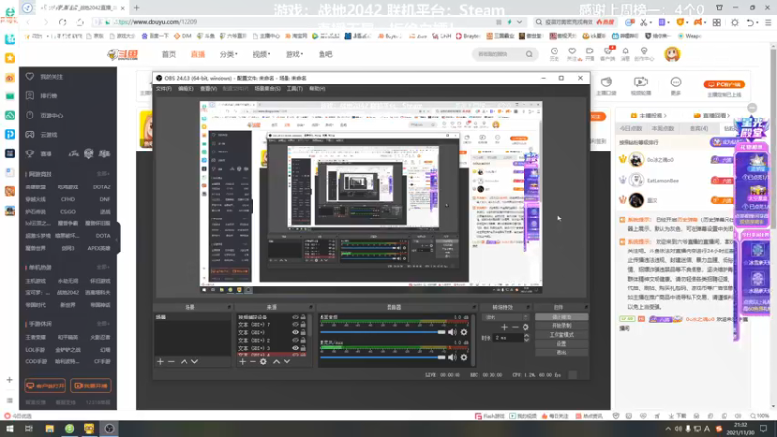Toggle lock on the Text (GDI+) 7 source
The width and height of the screenshot is (777, 437).
click(x=303, y=325)
